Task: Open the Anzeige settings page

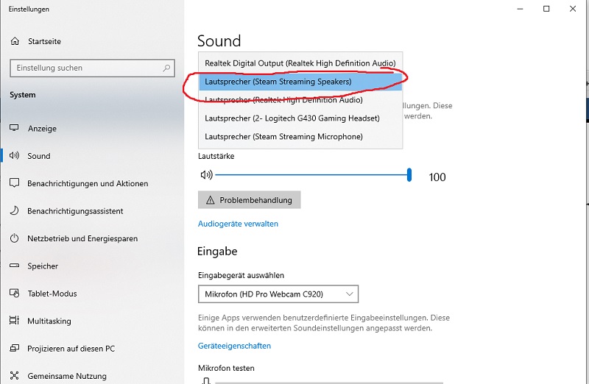Action: tap(92, 129)
